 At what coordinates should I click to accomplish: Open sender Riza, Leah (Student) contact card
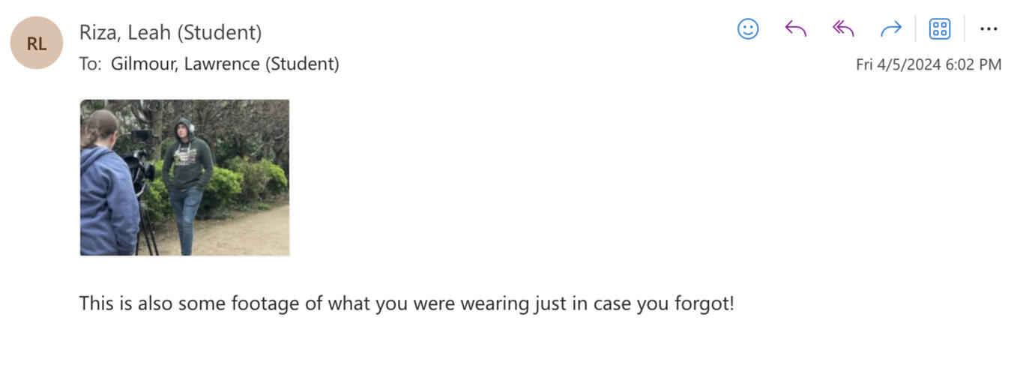click(170, 32)
